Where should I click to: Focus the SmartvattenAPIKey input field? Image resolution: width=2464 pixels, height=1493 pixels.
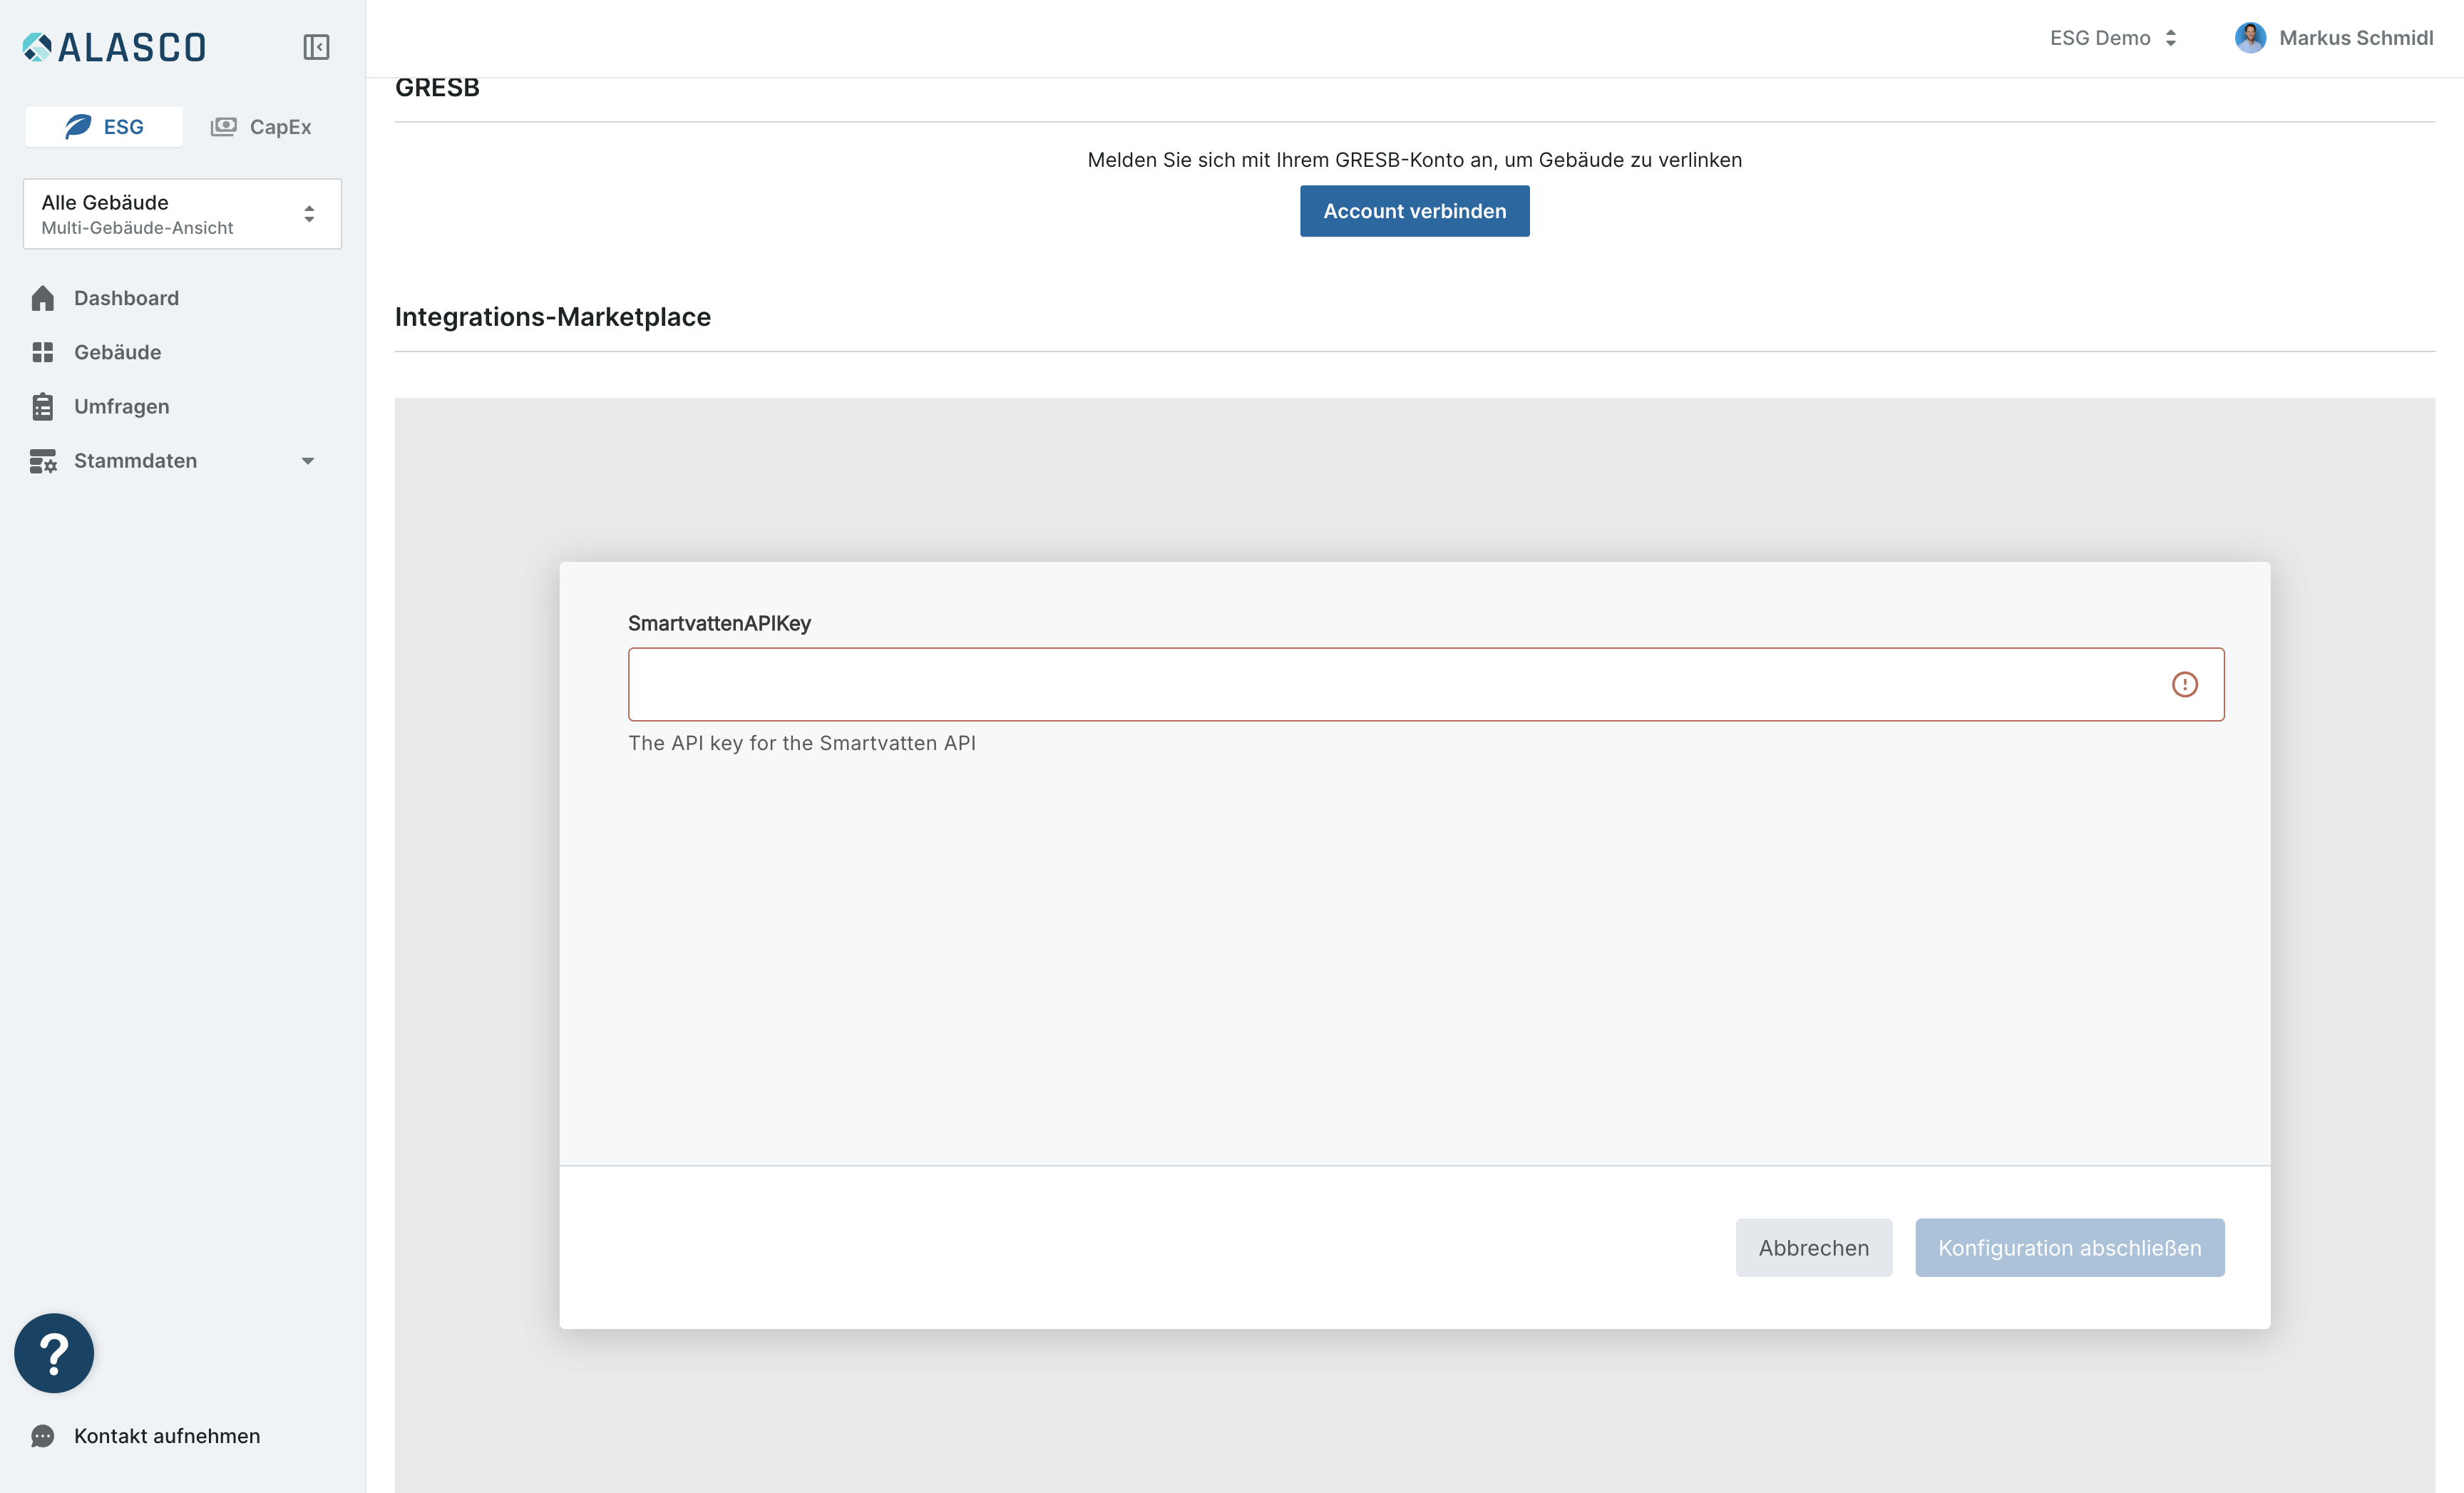(x=1426, y=684)
